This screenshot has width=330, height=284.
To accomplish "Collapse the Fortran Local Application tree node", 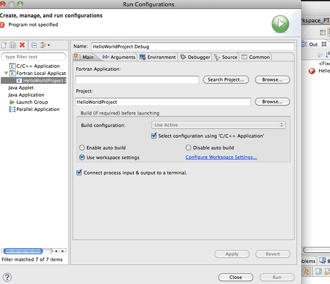I will [6, 73].
